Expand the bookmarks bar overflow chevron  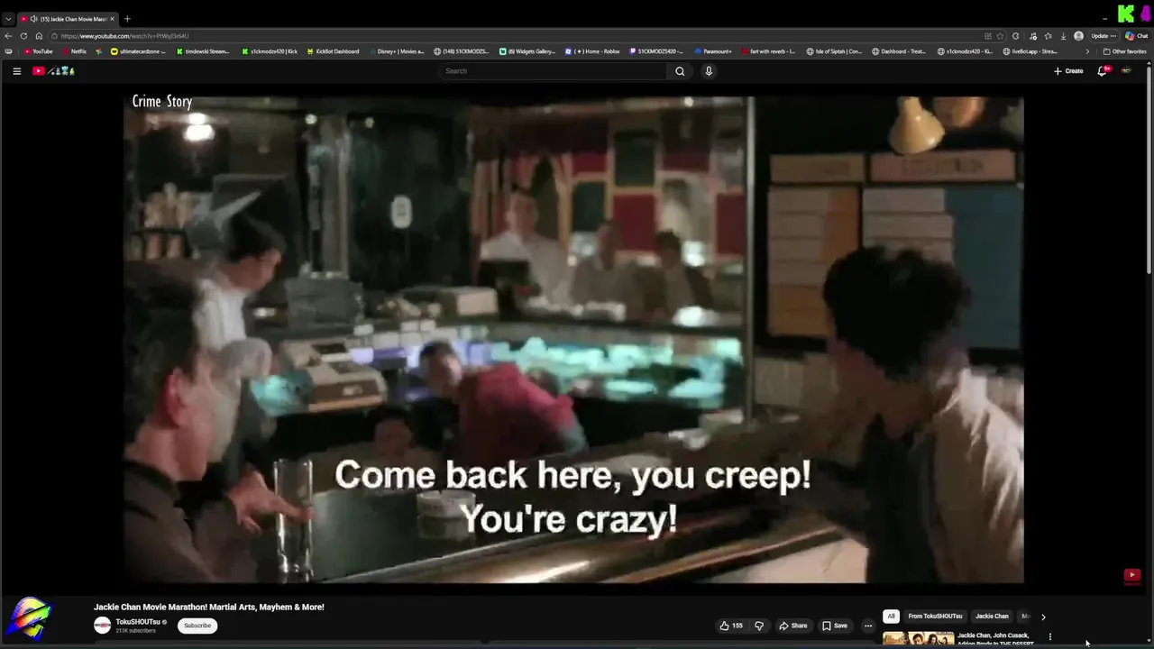click(1086, 51)
